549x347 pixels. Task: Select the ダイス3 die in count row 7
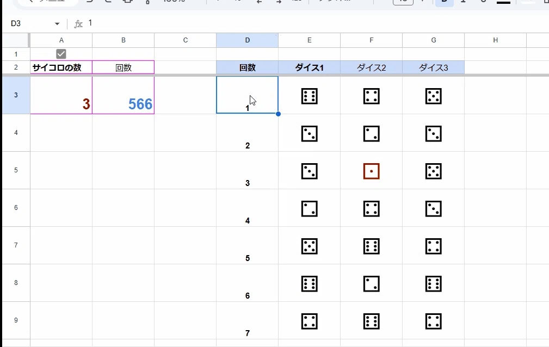[x=434, y=321]
